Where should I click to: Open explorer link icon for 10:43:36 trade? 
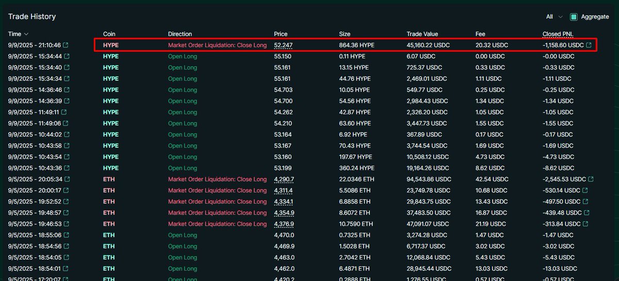coord(66,168)
